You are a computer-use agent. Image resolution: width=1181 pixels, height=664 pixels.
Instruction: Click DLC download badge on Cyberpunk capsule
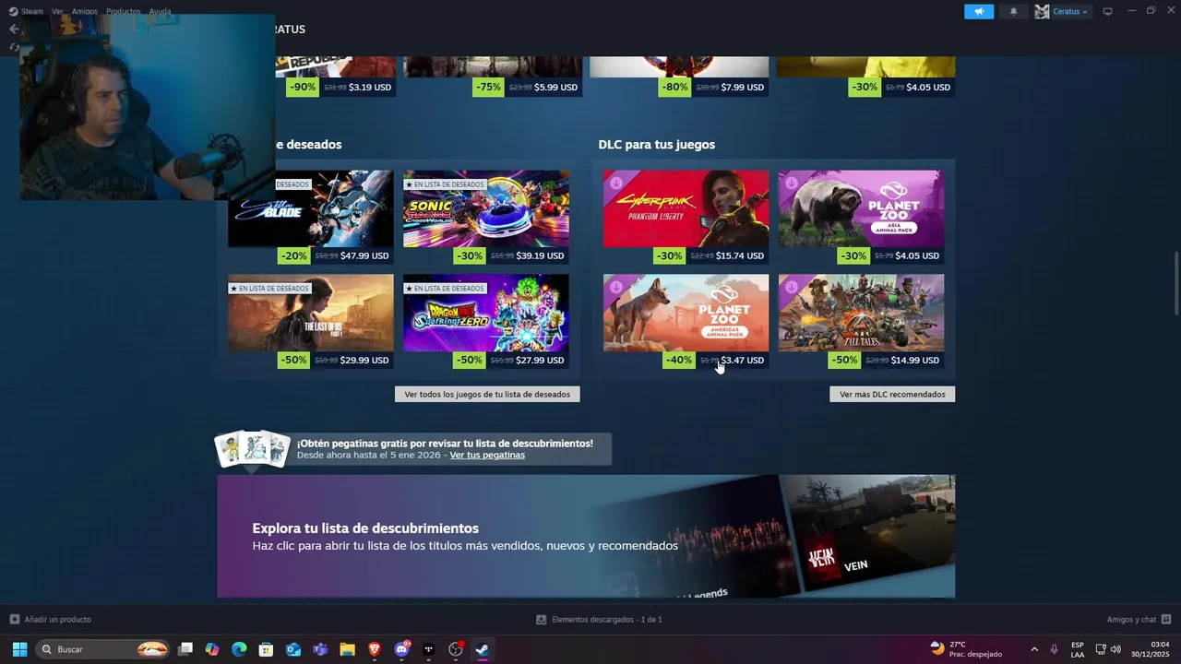pos(615,183)
